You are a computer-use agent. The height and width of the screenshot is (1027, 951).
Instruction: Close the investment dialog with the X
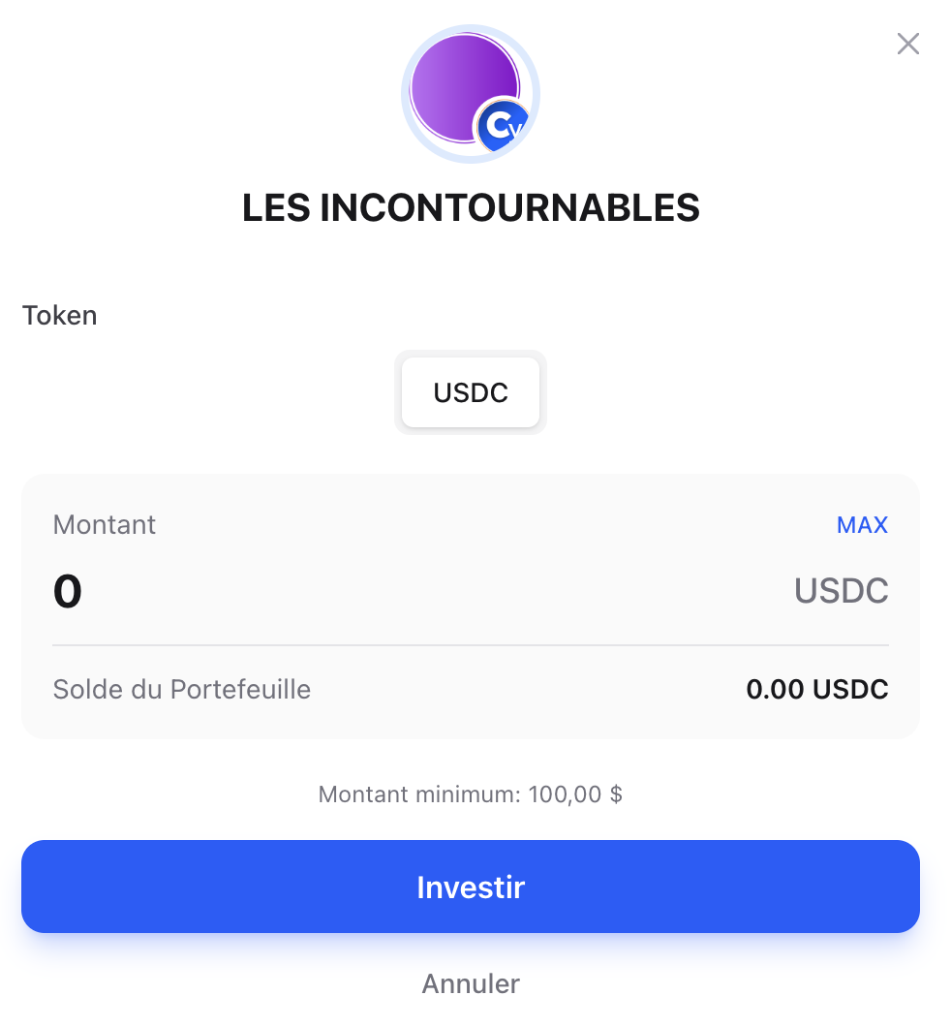click(907, 44)
